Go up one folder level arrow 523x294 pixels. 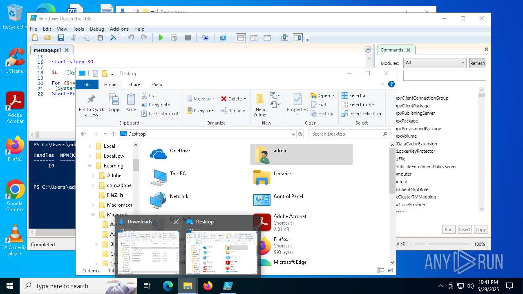click(113, 134)
